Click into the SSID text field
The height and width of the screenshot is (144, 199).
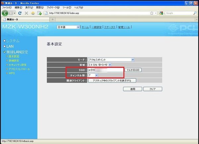pyautogui.click(x=105, y=70)
